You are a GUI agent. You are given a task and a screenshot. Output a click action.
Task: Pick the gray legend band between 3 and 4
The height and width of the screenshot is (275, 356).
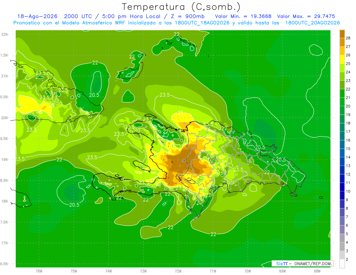[342, 247]
